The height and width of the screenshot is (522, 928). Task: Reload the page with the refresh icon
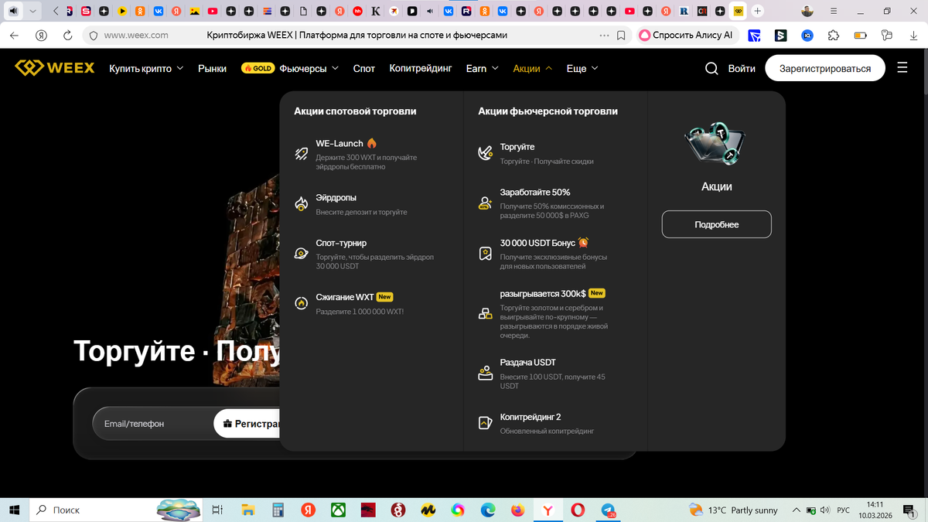tap(67, 36)
